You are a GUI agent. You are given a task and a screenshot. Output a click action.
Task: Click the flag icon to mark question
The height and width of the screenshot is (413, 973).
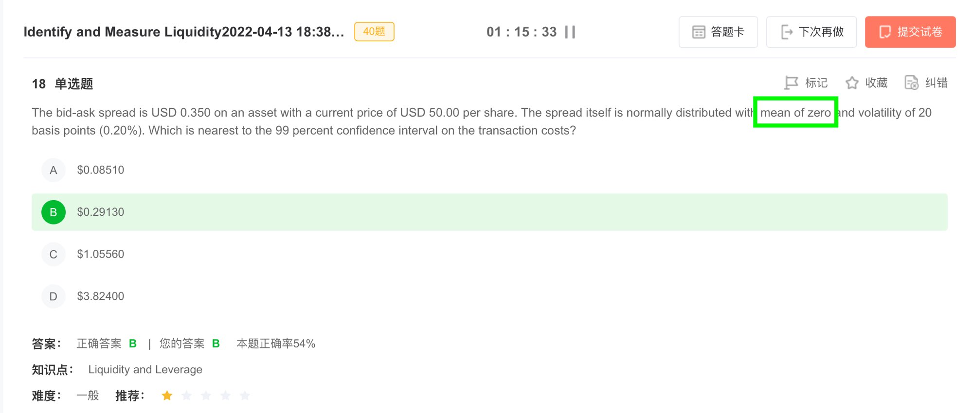792,83
